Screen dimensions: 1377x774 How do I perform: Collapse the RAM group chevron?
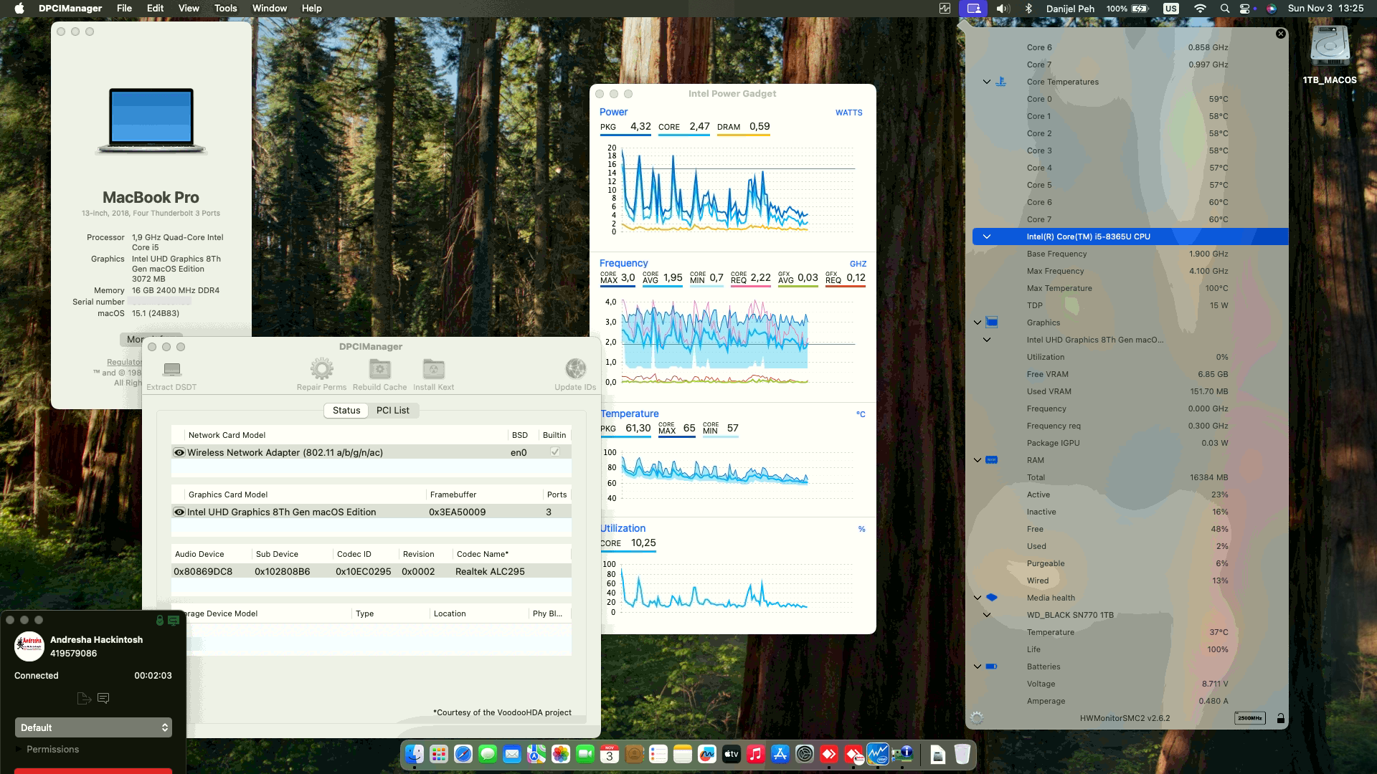click(x=978, y=460)
